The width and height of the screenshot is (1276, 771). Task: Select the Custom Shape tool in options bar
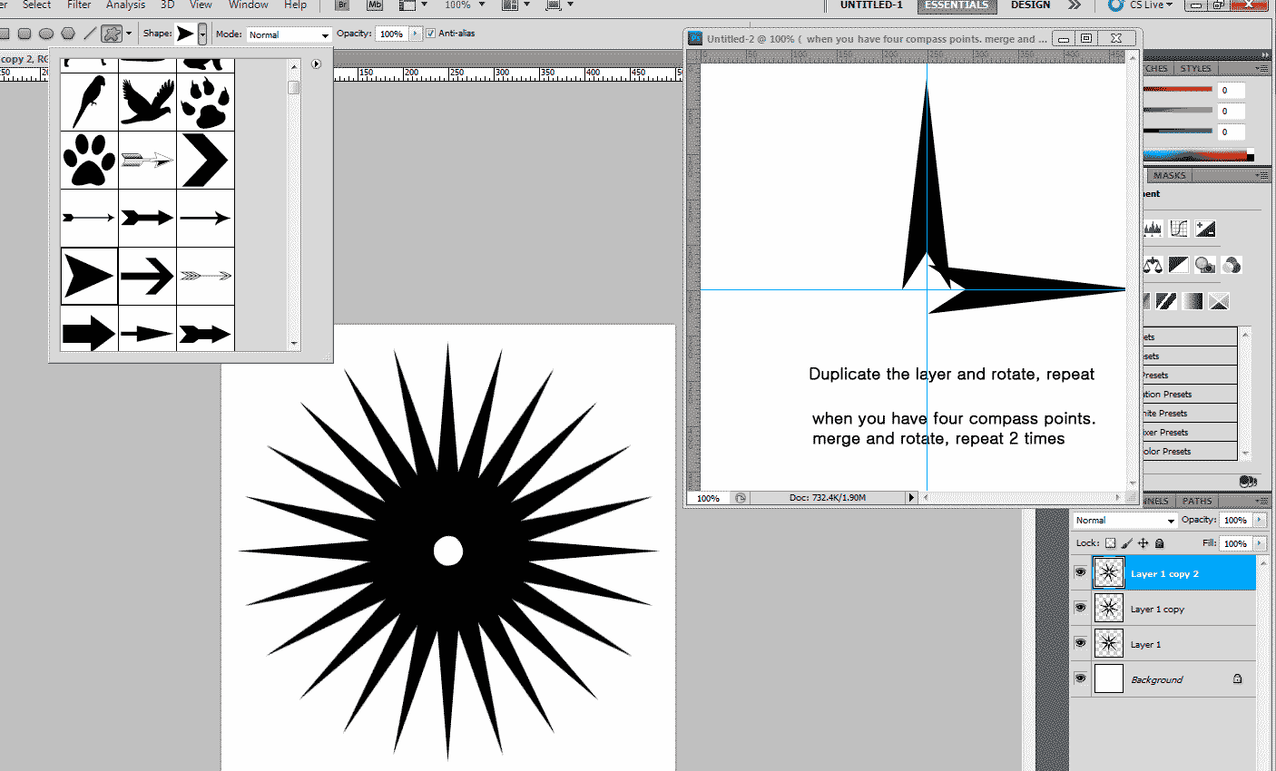coord(110,34)
